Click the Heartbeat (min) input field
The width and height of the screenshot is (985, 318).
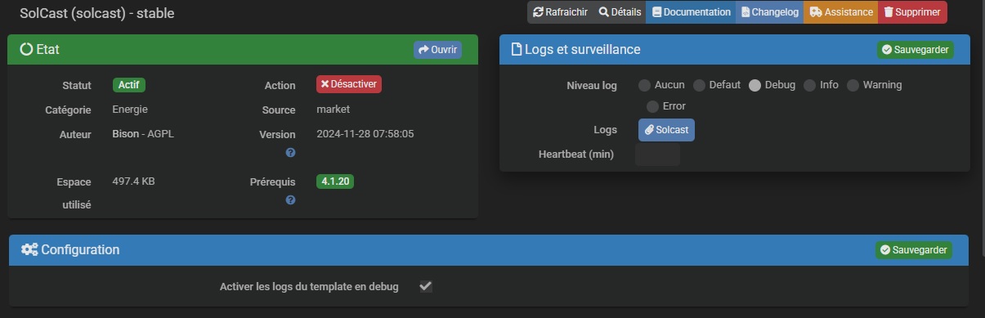[x=657, y=155]
